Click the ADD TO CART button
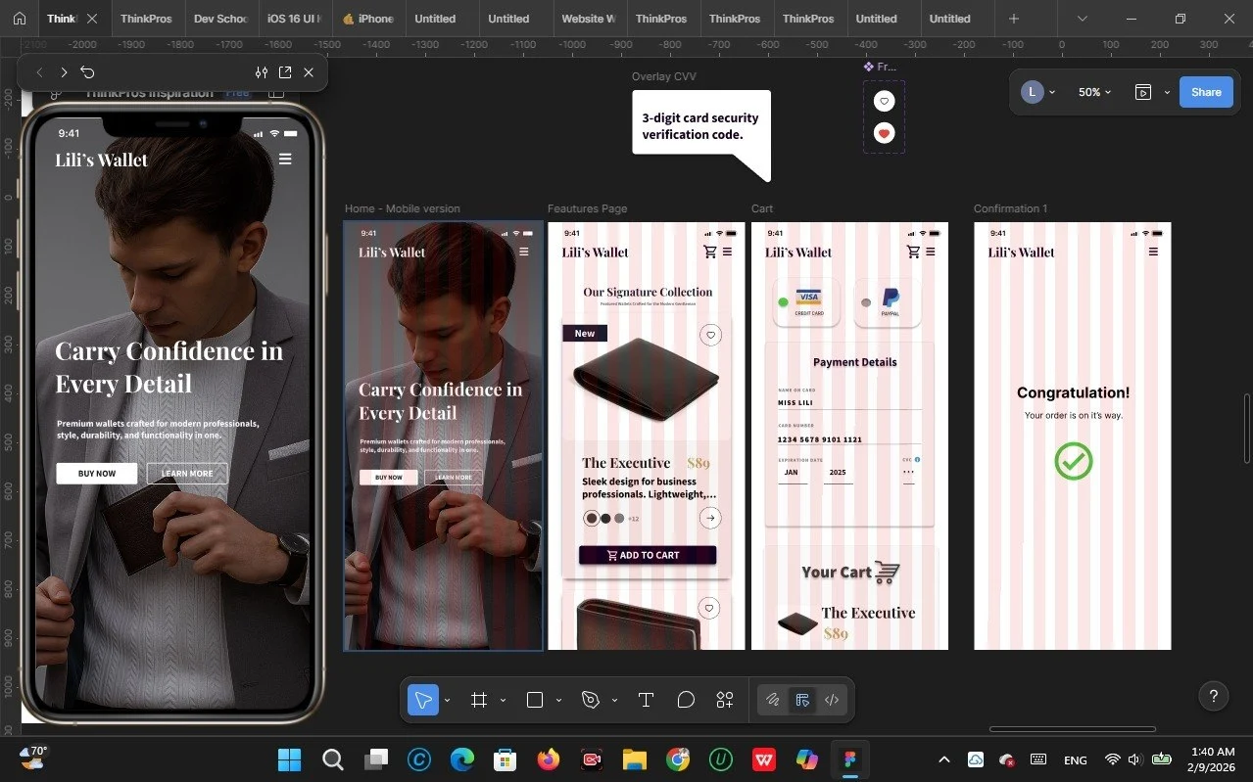This screenshot has width=1253, height=782. pos(648,555)
